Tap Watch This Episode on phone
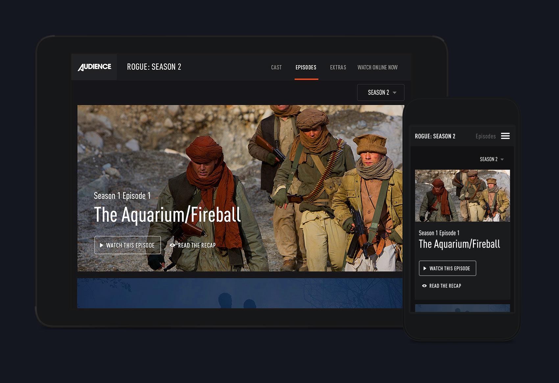 tap(447, 268)
